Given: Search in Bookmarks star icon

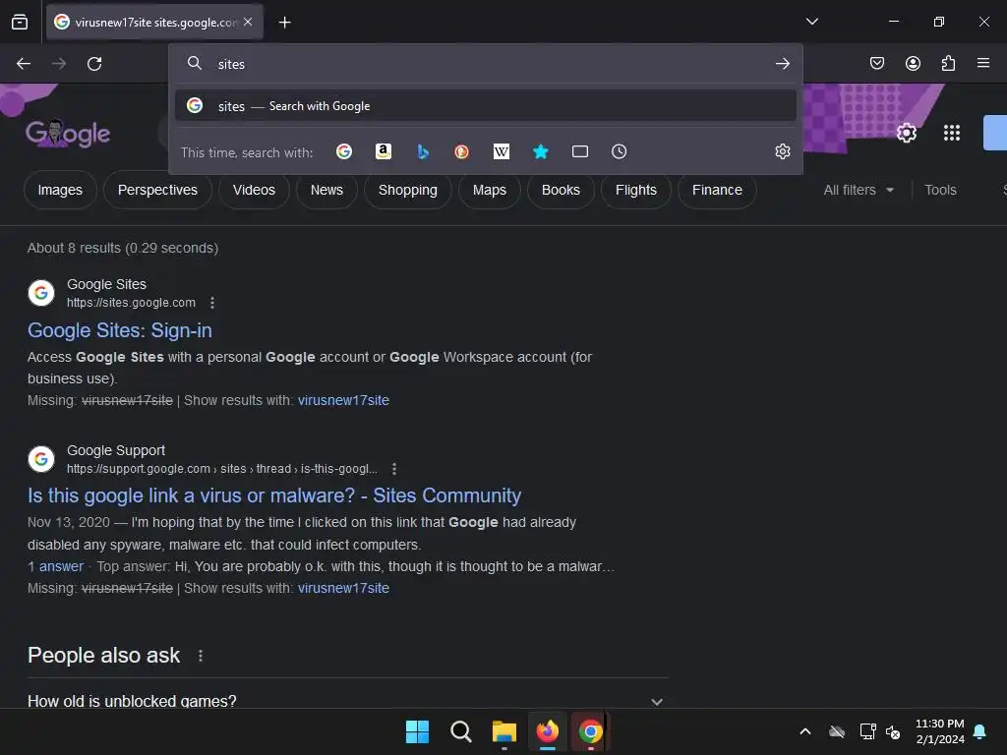Looking at the screenshot, I should pos(541,151).
